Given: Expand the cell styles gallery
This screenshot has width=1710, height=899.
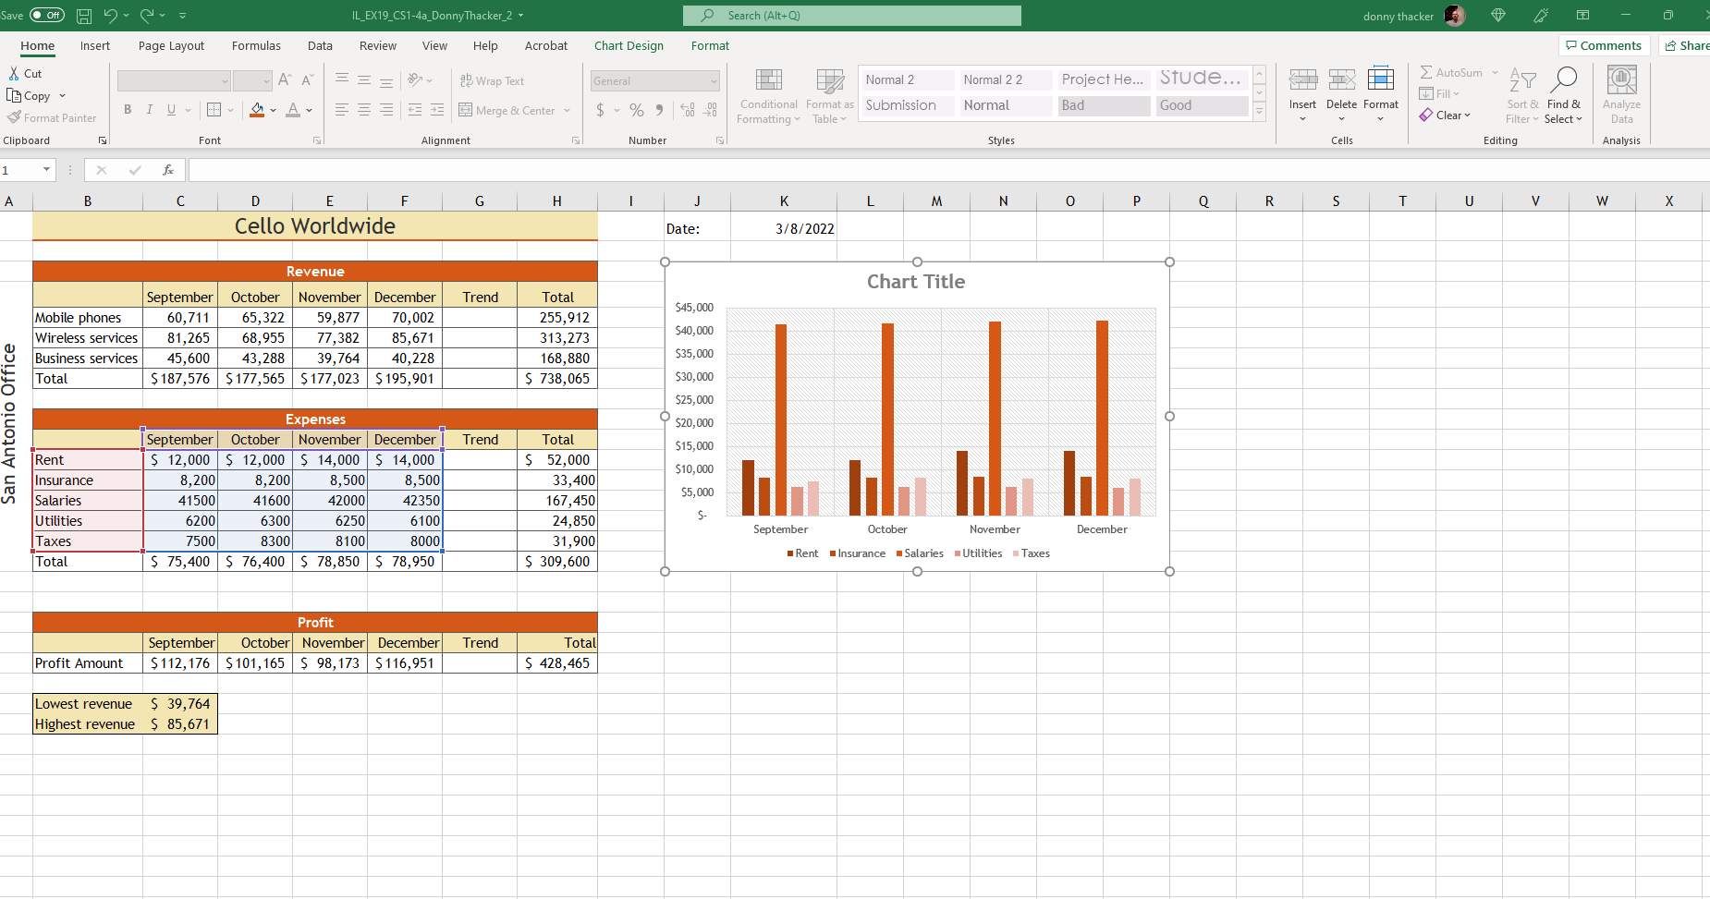Looking at the screenshot, I should point(1259,111).
